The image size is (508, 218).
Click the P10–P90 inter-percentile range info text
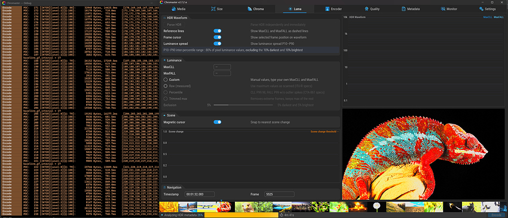tap(233, 50)
